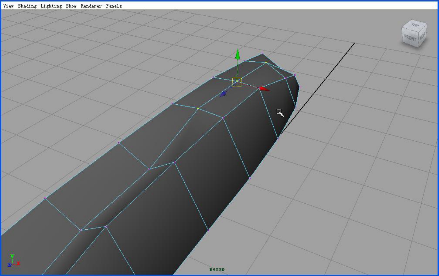The height and width of the screenshot is (276, 439).
Task: Click the green Y-axis move arrow
Action: (x=237, y=54)
